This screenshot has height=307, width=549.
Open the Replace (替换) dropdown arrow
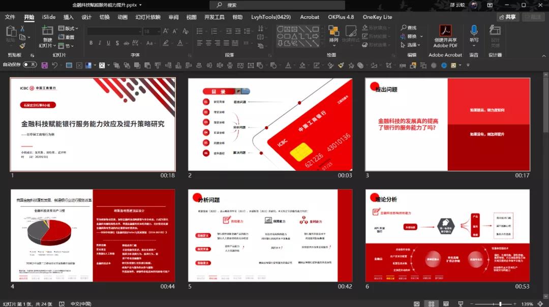(x=421, y=37)
